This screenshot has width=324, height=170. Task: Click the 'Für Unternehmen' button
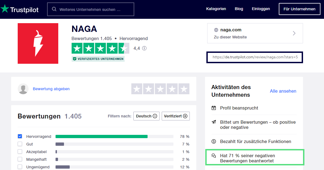pos(299,9)
